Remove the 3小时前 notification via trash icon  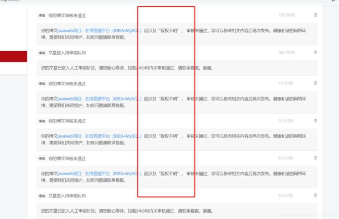point(315,120)
